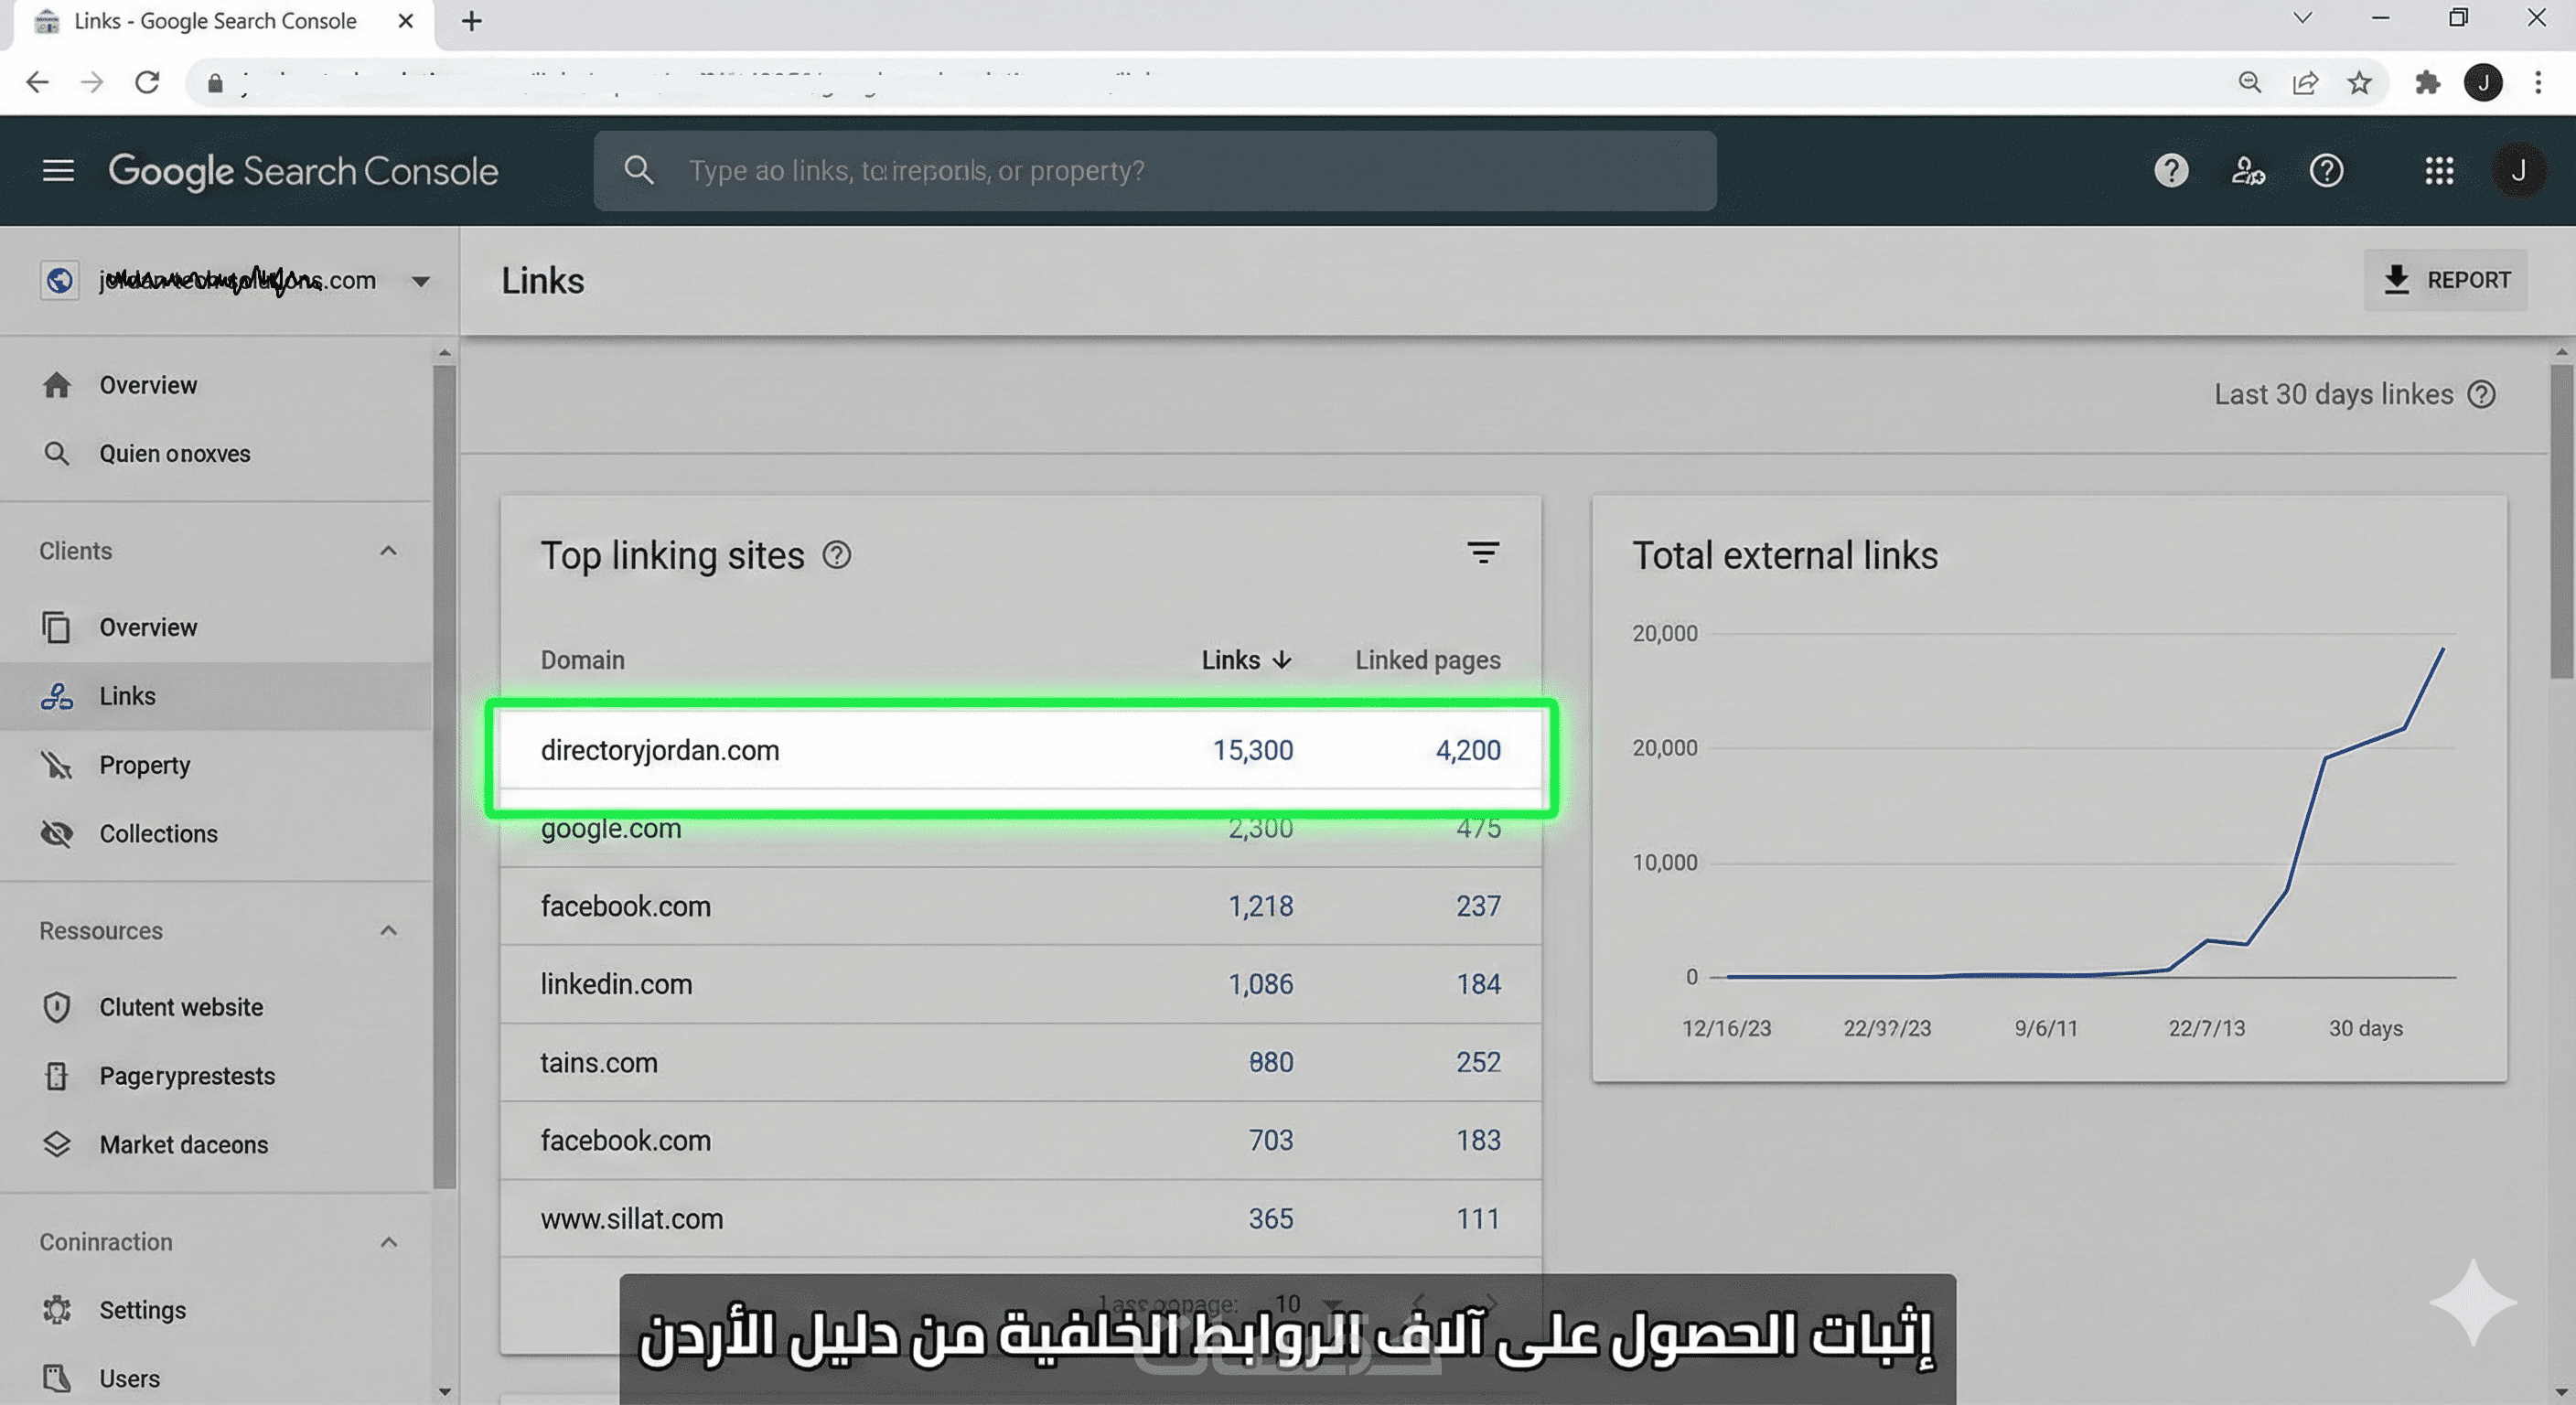This screenshot has width=2576, height=1405.
Task: Open the property selector dropdown
Action: pos(421,281)
